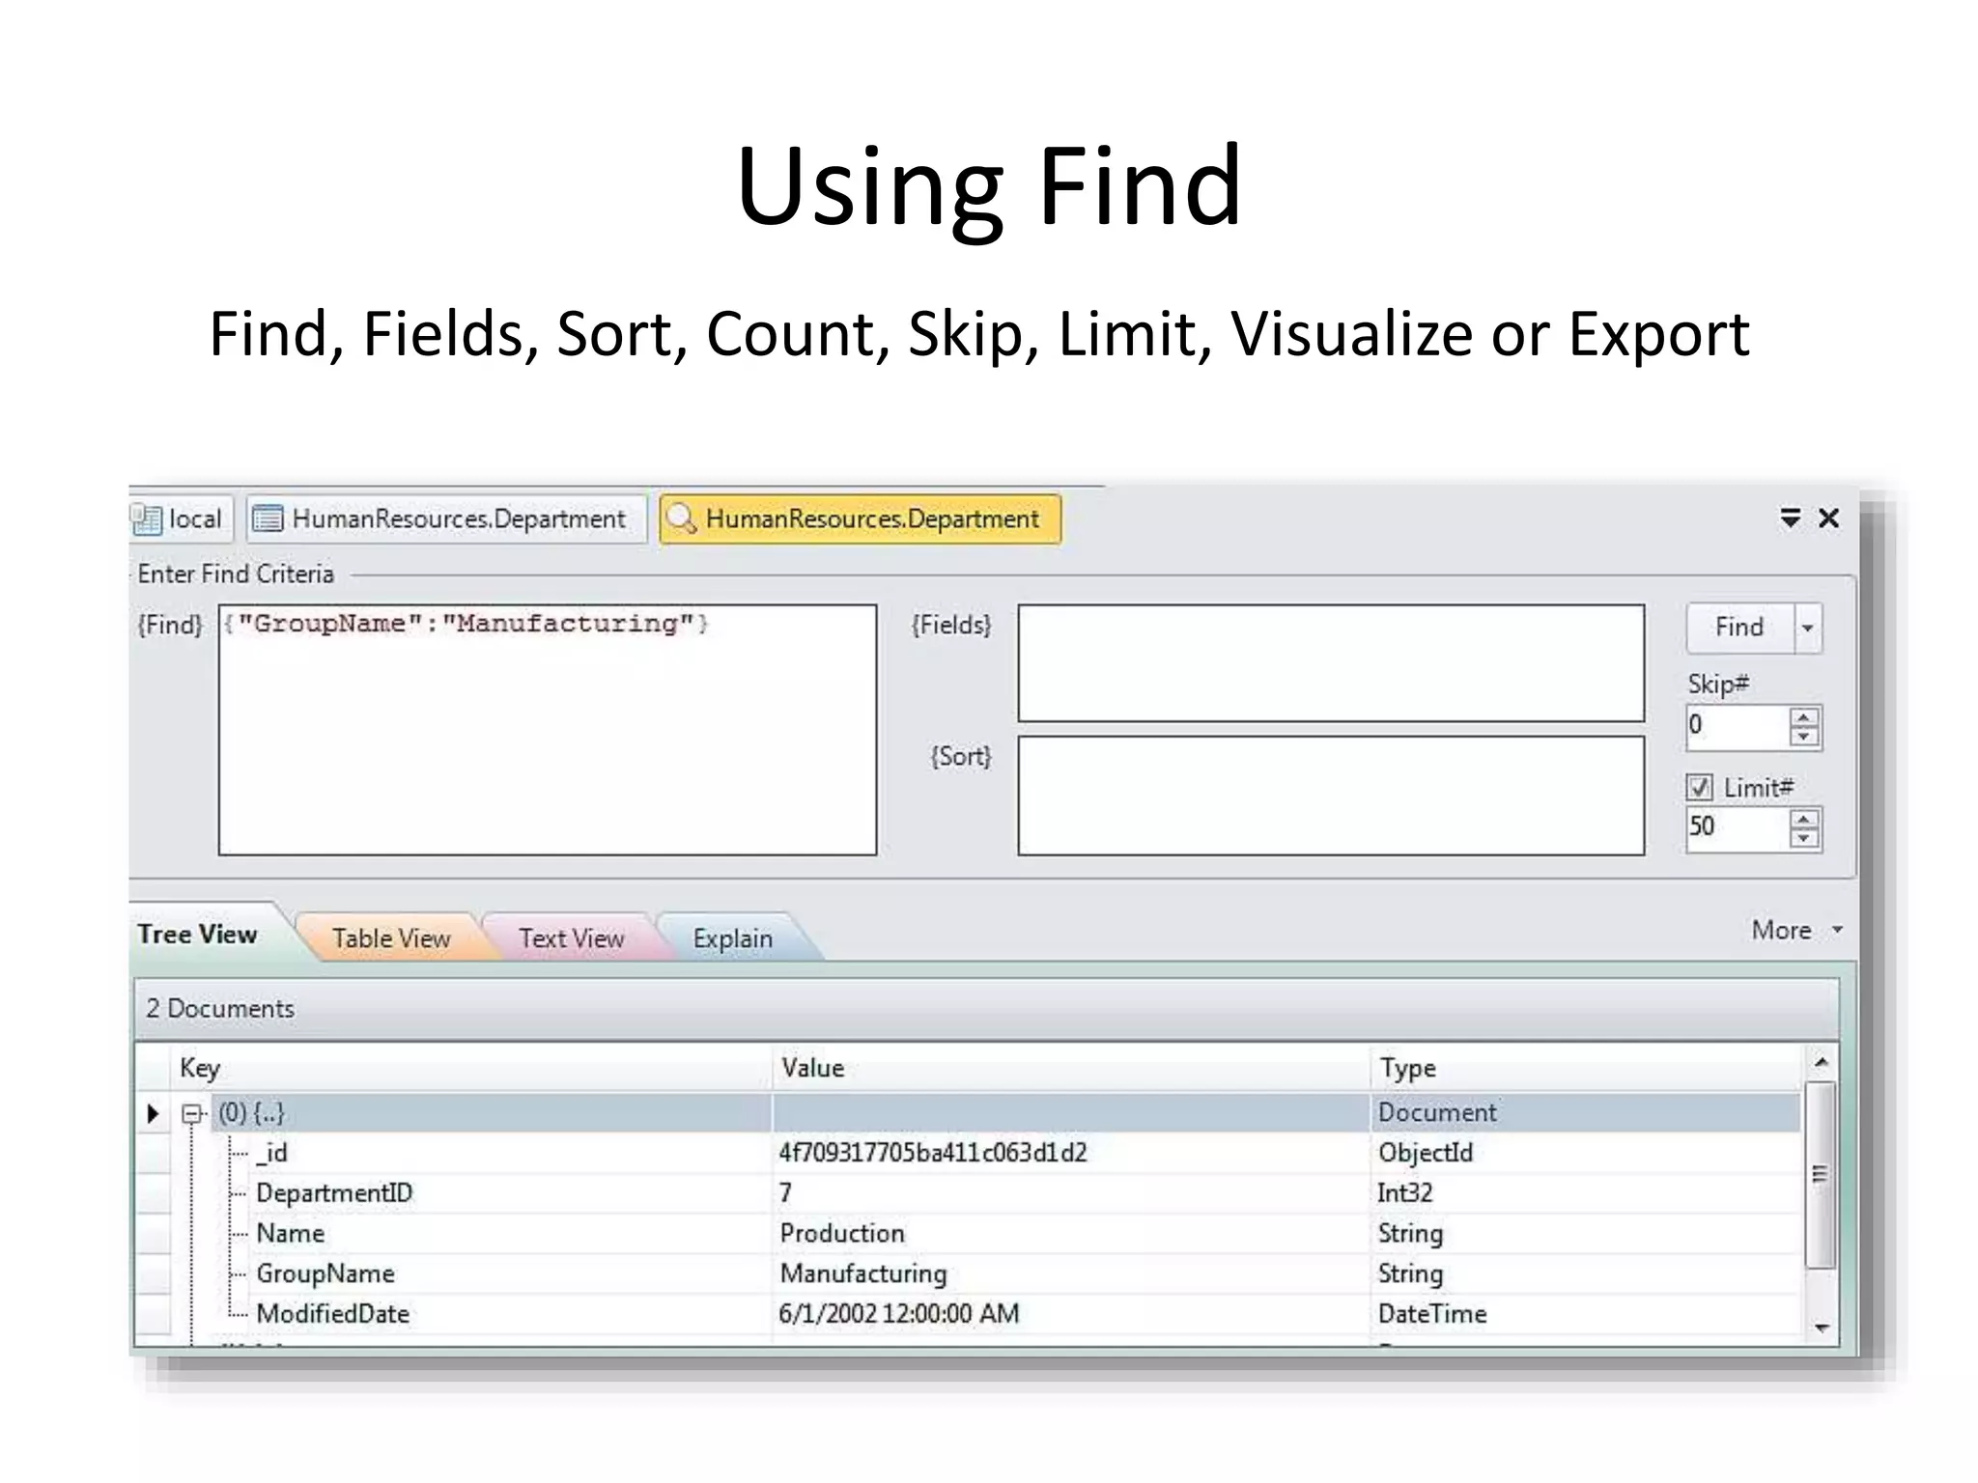The height and width of the screenshot is (1483, 1978).
Task: Click into the Fields input box
Action: [x=1331, y=663]
